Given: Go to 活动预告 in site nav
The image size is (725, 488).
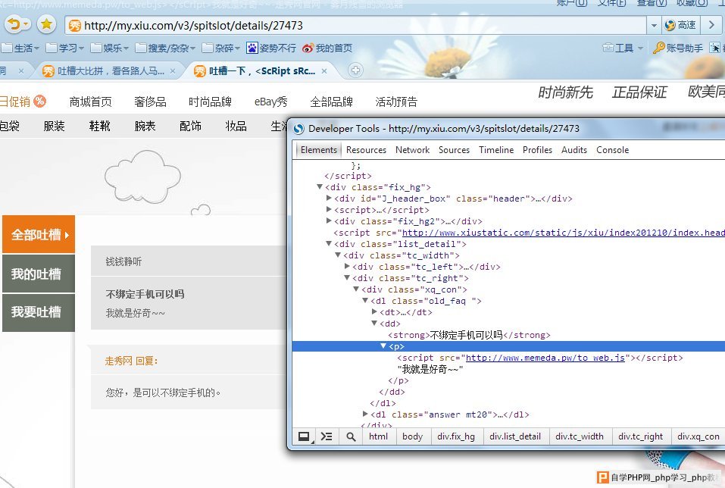Looking at the screenshot, I should [x=396, y=102].
